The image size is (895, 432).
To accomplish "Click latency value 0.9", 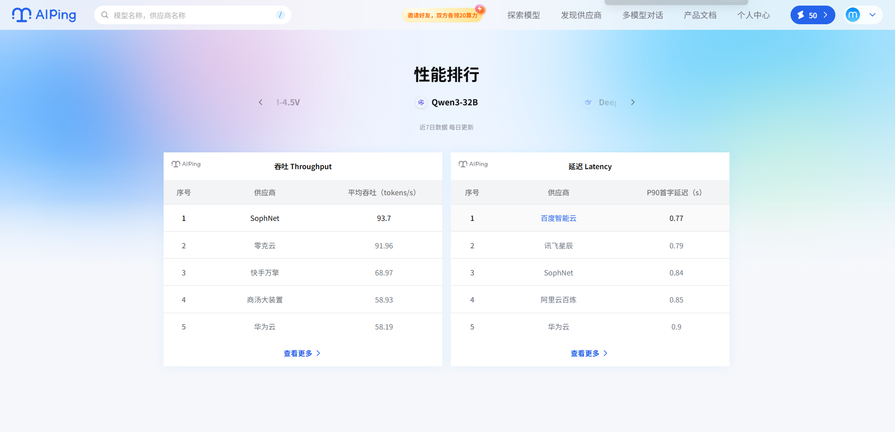I will (x=676, y=327).
